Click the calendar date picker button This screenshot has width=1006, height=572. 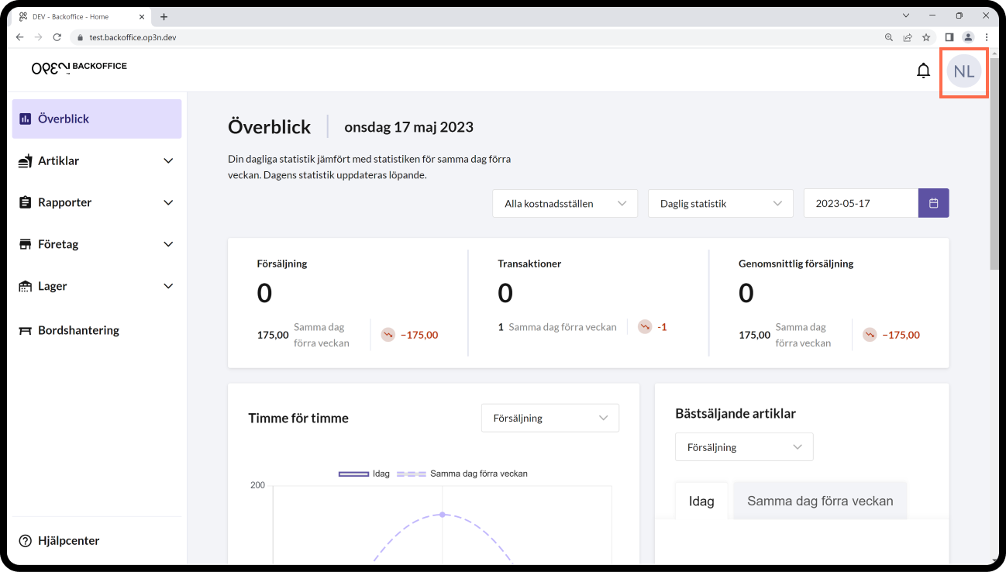point(933,203)
